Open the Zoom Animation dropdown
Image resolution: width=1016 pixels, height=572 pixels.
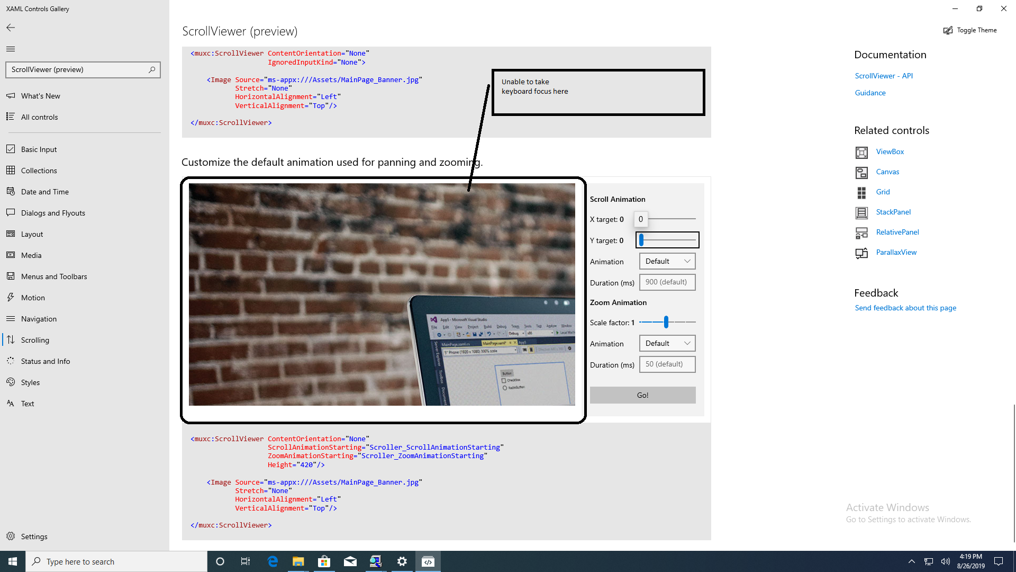[x=667, y=343]
